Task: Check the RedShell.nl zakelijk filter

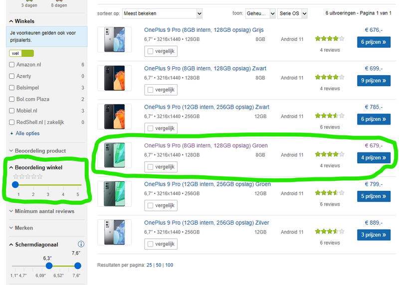Action: tap(11, 122)
